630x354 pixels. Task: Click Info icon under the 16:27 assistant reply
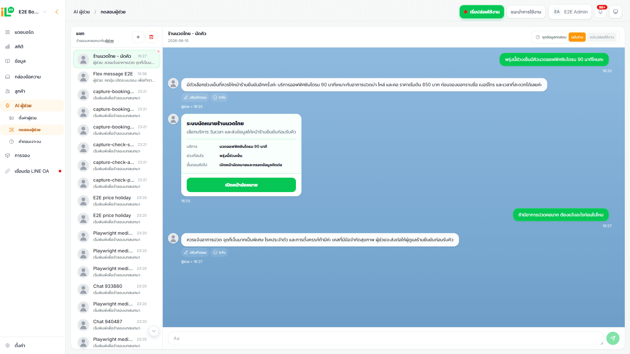219,252
